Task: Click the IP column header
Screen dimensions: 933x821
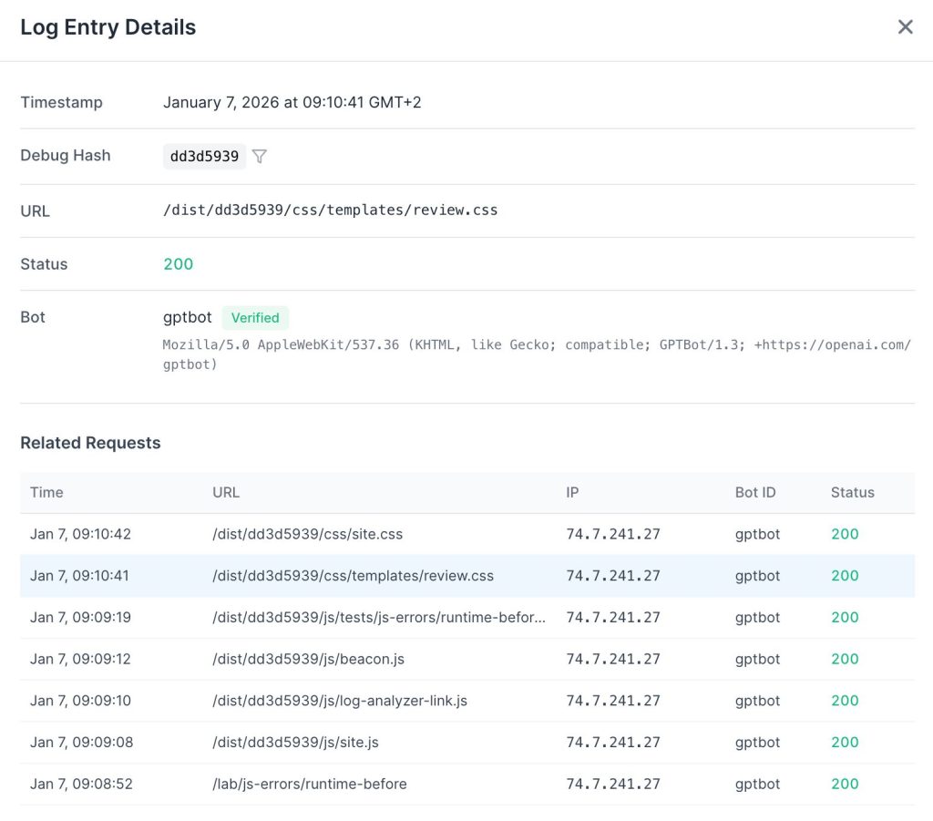Action: click(572, 492)
